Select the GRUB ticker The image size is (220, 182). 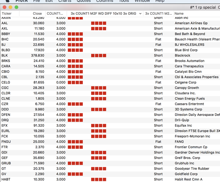coord(6,163)
